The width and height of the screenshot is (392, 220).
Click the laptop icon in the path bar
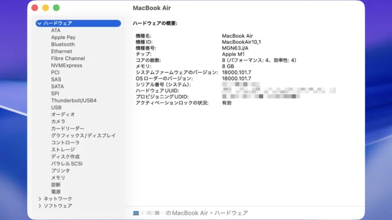pyautogui.click(x=136, y=213)
